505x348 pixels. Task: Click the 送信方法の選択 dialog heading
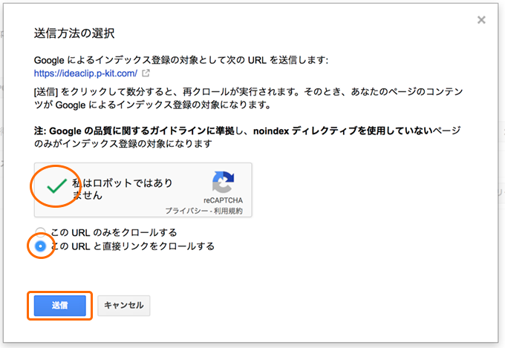pos(74,33)
